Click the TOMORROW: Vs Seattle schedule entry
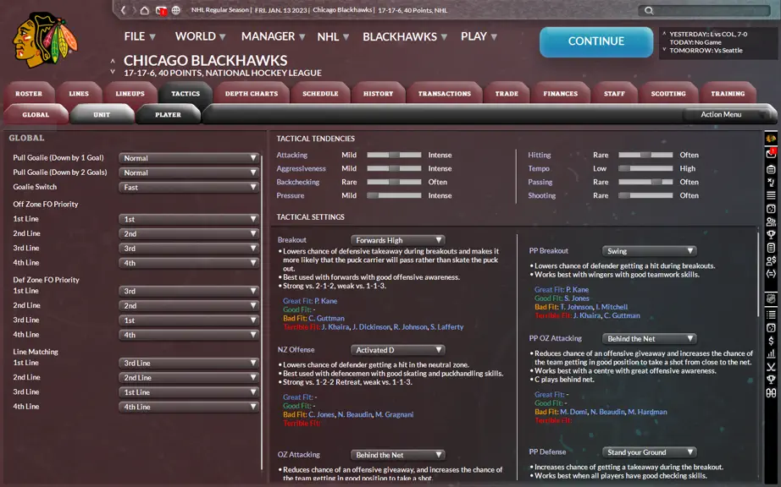Viewport: 781px width, 487px height. (706, 50)
